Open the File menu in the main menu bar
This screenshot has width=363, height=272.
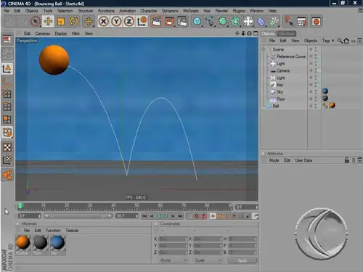[7, 11]
